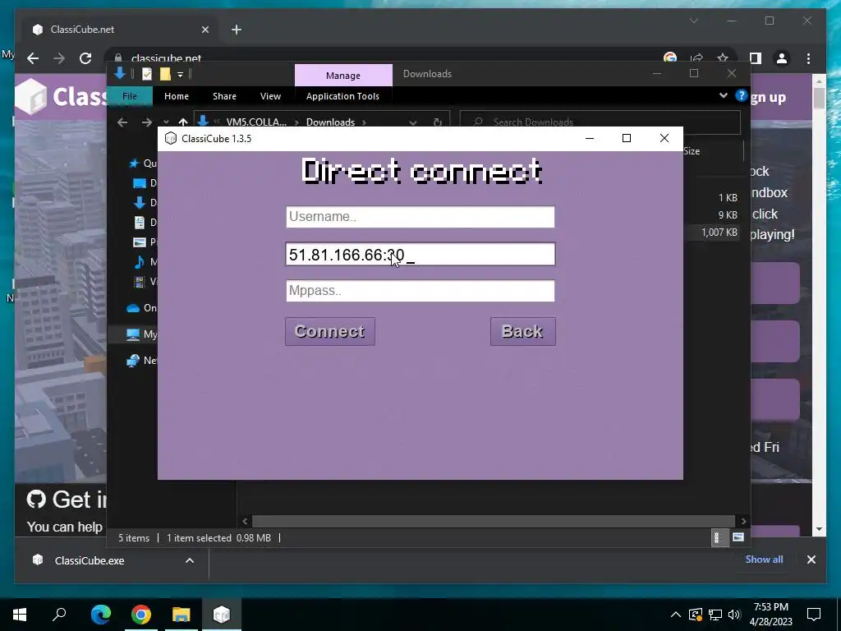Viewport: 841px width, 631px height.
Task: Open the Share ribbon tab in File Explorer
Action: point(224,96)
